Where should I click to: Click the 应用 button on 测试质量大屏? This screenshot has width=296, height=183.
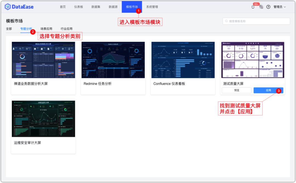[x=269, y=90]
